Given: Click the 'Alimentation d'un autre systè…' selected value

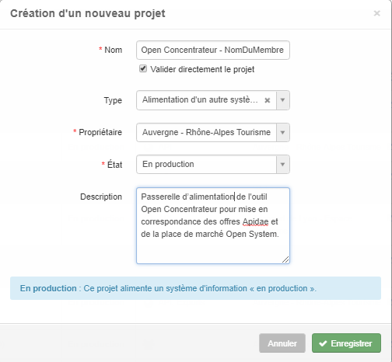Looking at the screenshot, I should point(200,99).
